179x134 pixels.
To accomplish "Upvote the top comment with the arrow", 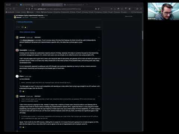I will 17,27.
